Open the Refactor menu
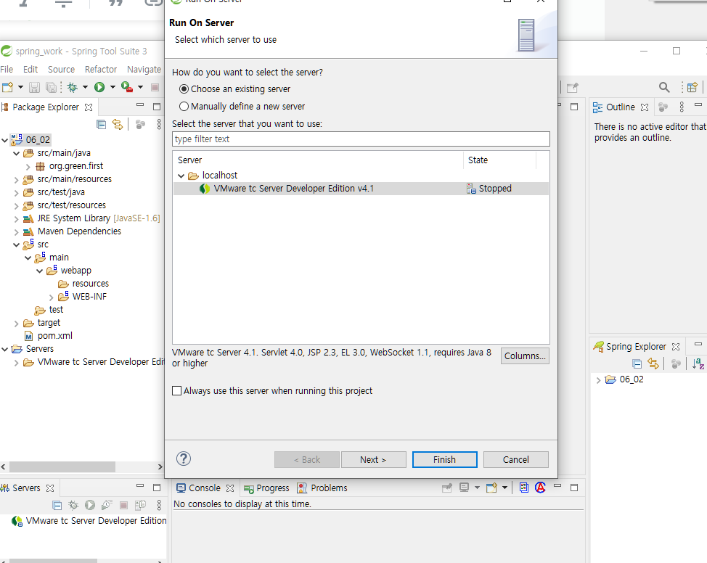The image size is (707, 563). (101, 70)
